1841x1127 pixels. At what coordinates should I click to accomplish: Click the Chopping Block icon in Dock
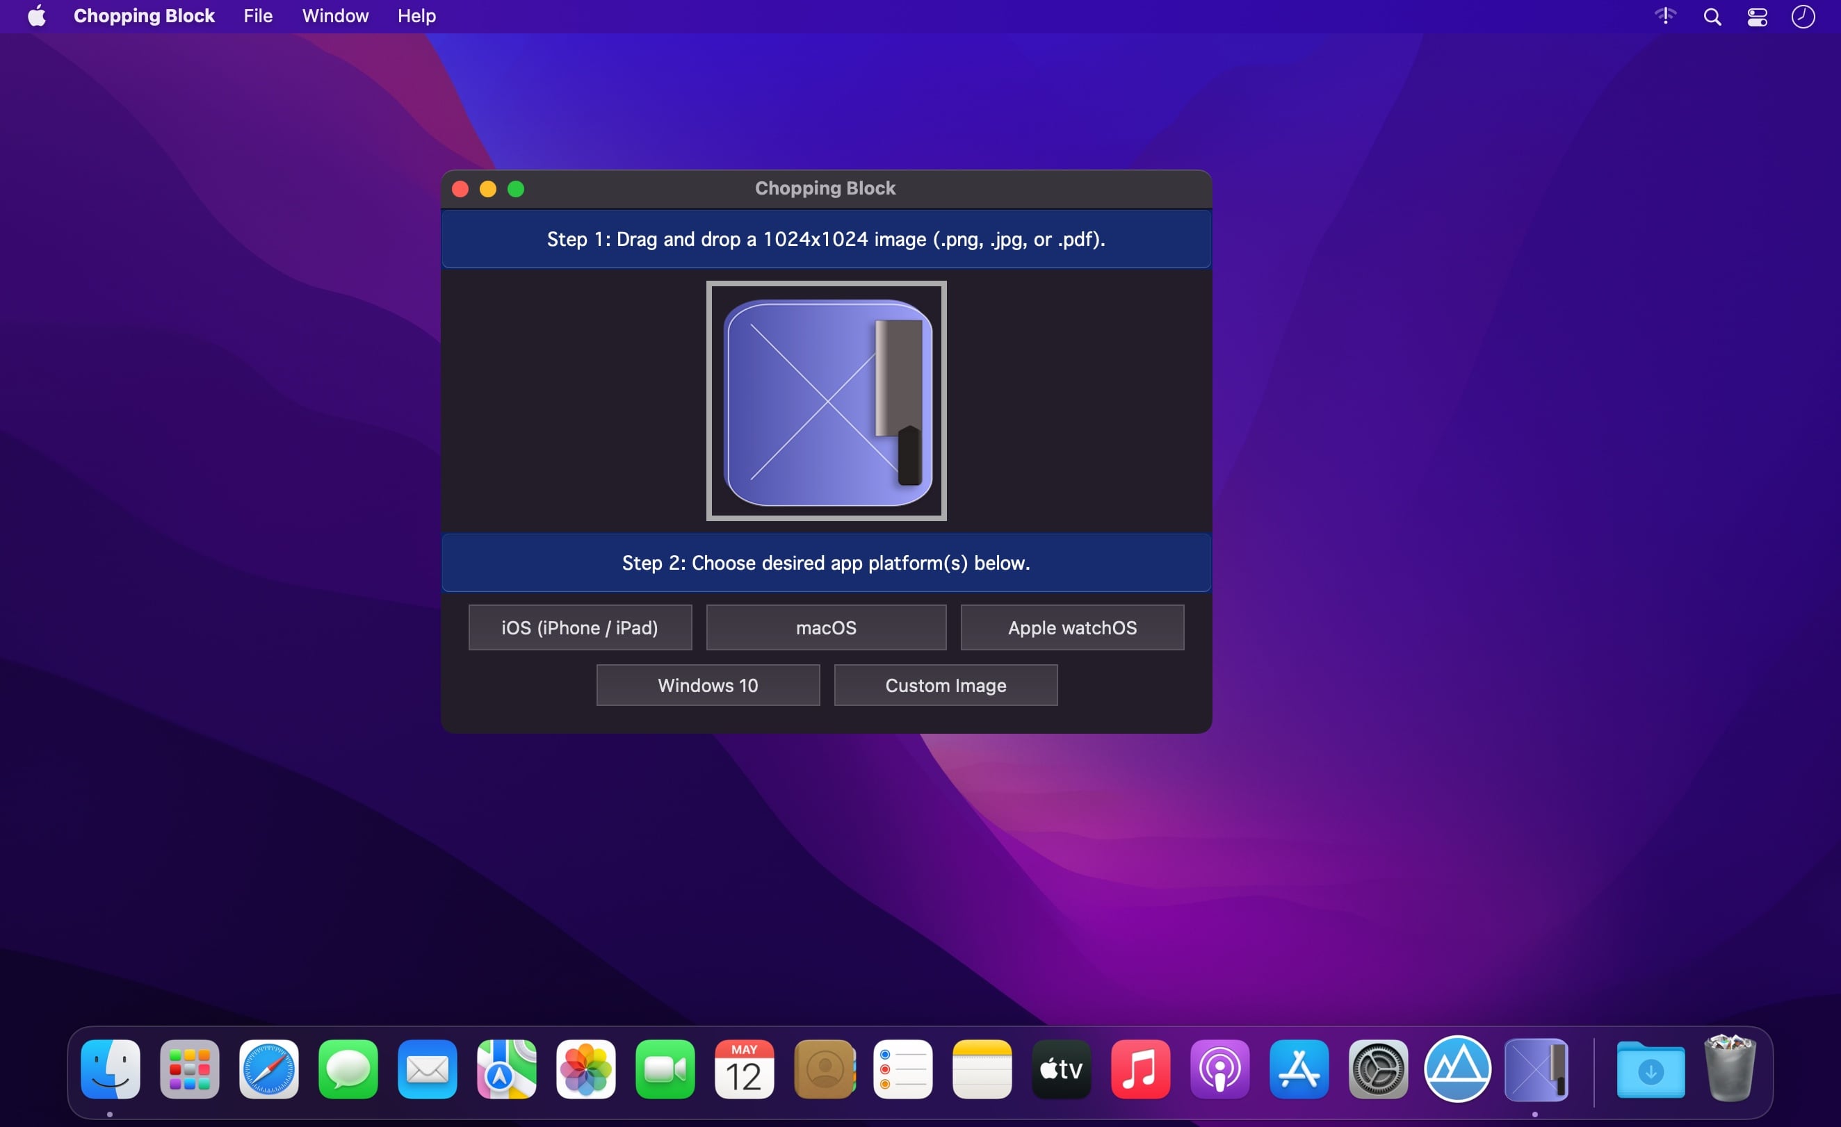(1535, 1069)
